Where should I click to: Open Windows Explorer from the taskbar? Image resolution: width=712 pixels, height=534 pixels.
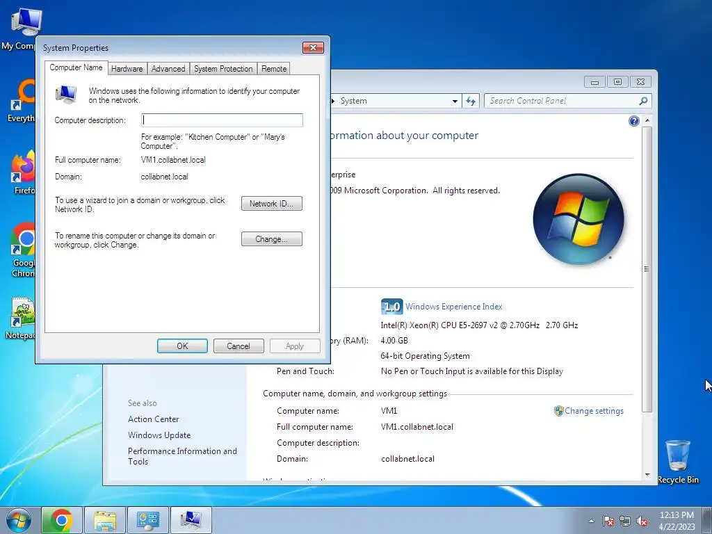(x=105, y=520)
